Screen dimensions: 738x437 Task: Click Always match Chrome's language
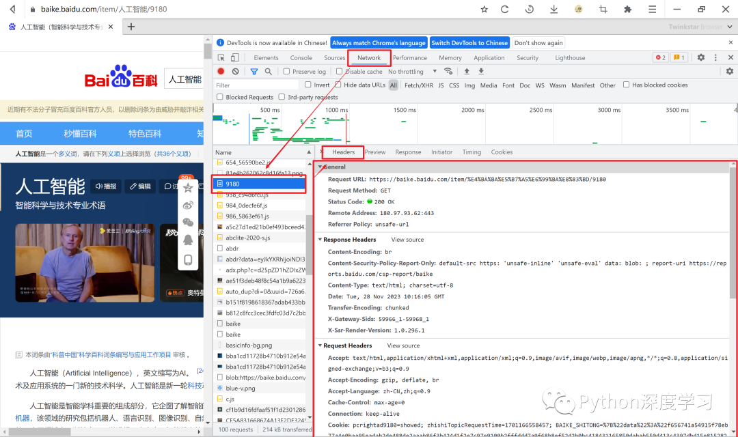tap(379, 43)
